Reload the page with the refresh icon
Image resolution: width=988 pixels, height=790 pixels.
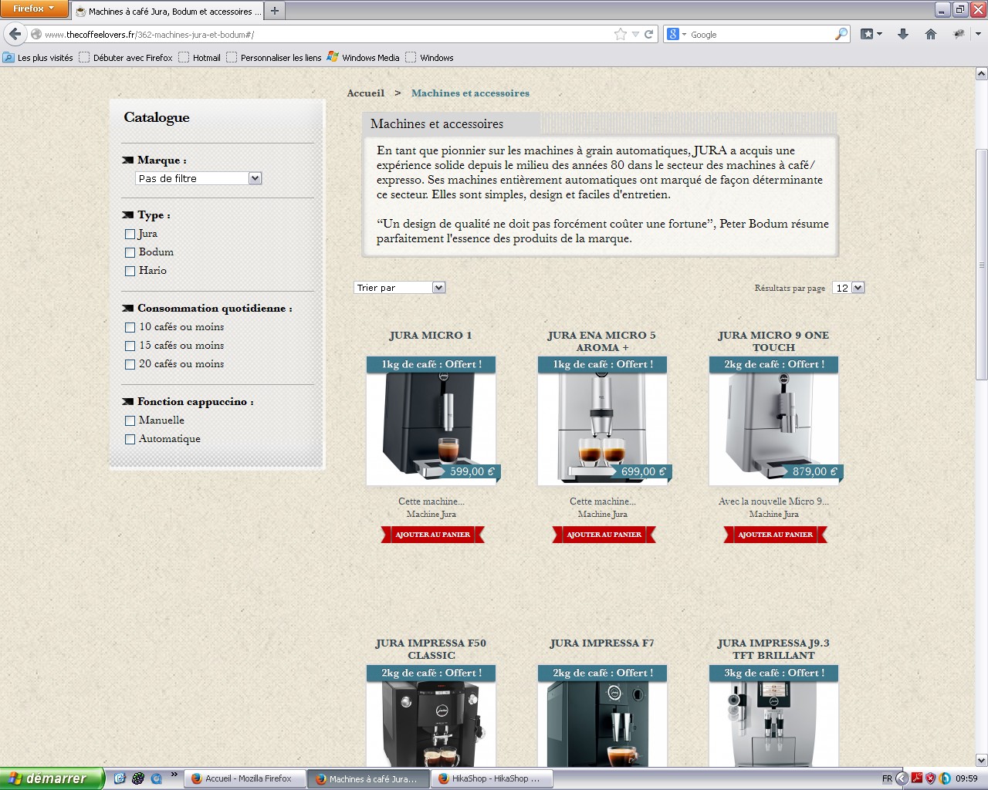coord(649,34)
